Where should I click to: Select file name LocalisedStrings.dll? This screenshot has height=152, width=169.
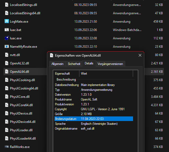click(x=24, y=5)
